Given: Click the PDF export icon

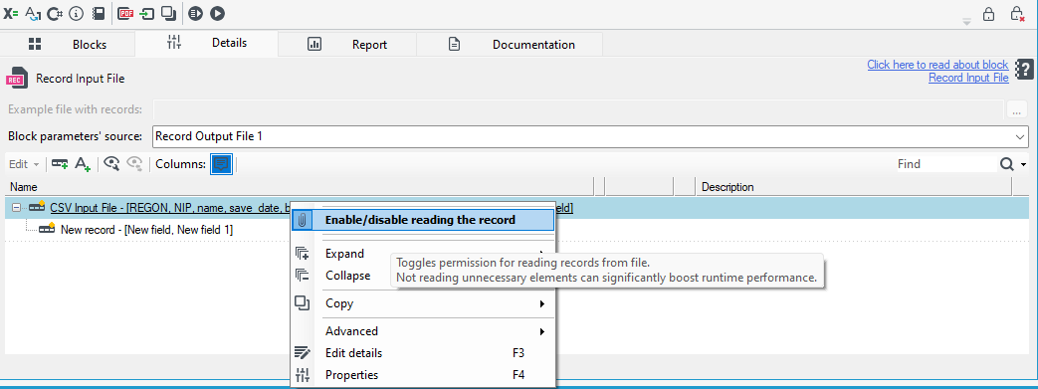Looking at the screenshot, I should [x=125, y=13].
